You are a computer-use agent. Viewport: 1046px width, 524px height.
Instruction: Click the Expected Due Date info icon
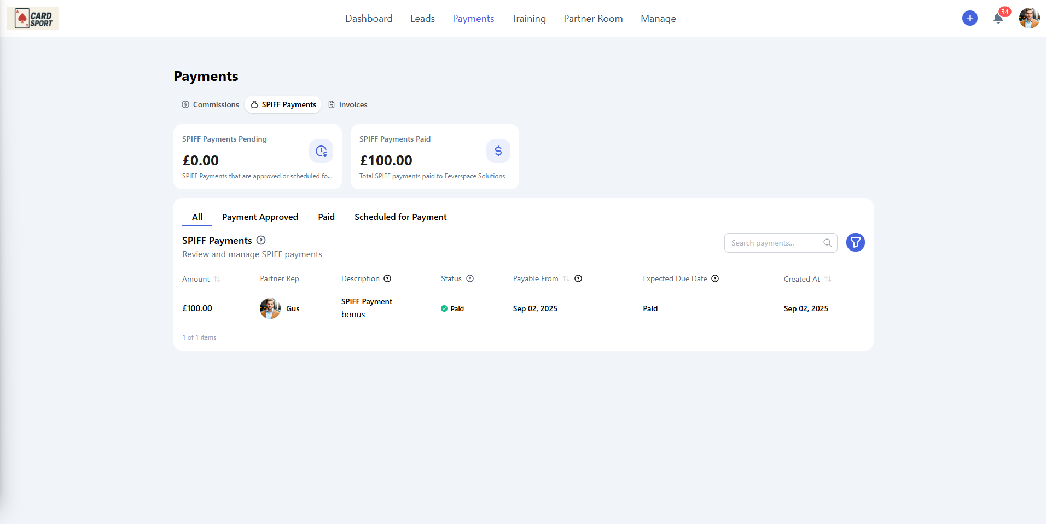click(x=715, y=278)
